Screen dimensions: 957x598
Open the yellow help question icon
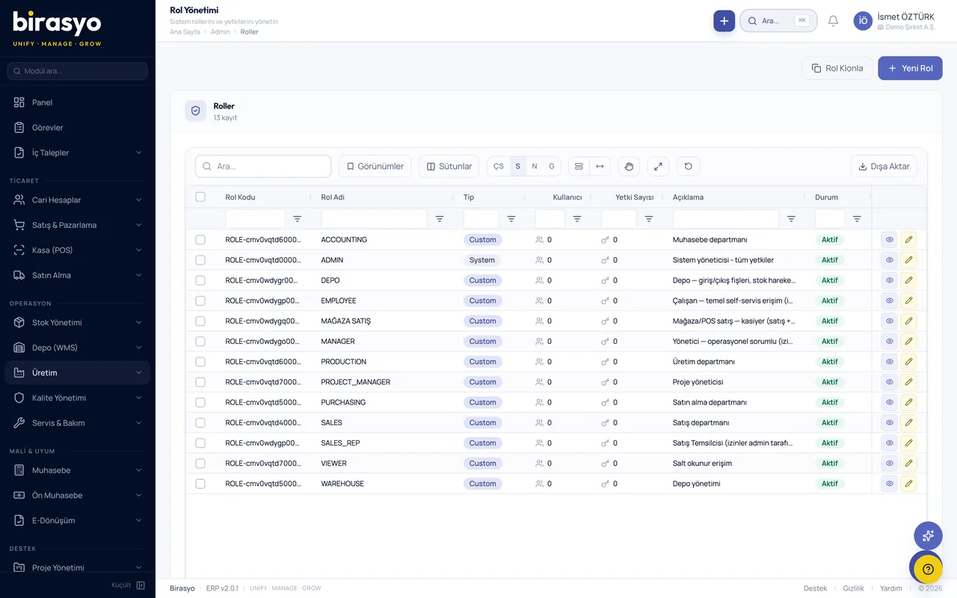(928, 570)
